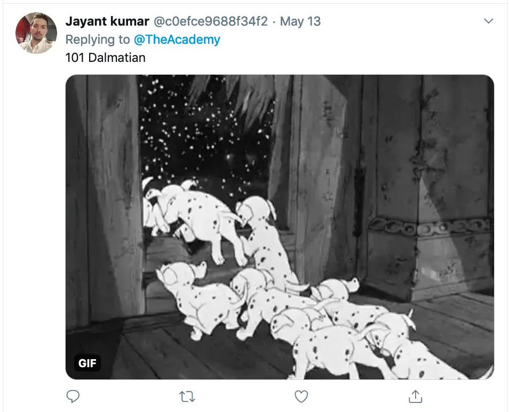Click the snowy night sky in the GIF

coord(204,130)
